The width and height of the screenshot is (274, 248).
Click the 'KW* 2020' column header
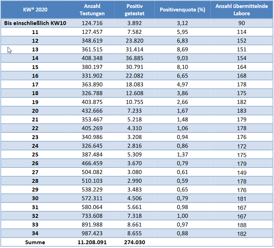click(x=35, y=10)
